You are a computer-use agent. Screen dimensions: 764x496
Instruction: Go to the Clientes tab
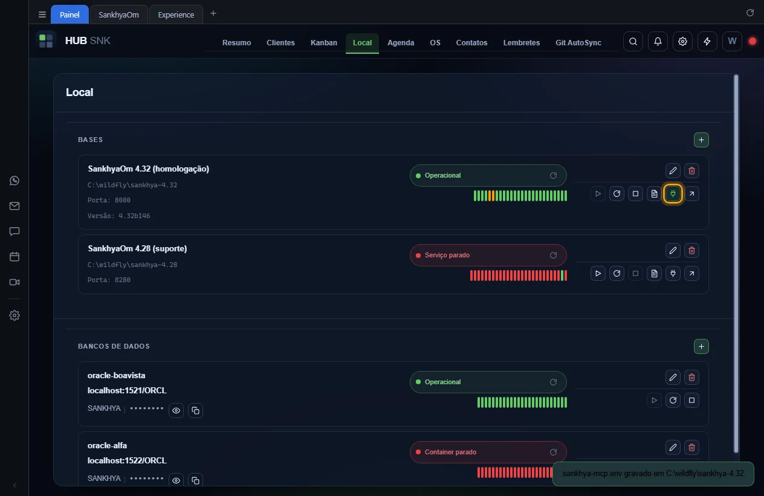click(x=280, y=43)
